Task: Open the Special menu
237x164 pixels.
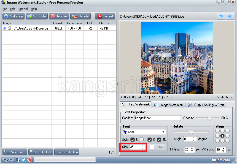Action: pyautogui.click(x=23, y=9)
